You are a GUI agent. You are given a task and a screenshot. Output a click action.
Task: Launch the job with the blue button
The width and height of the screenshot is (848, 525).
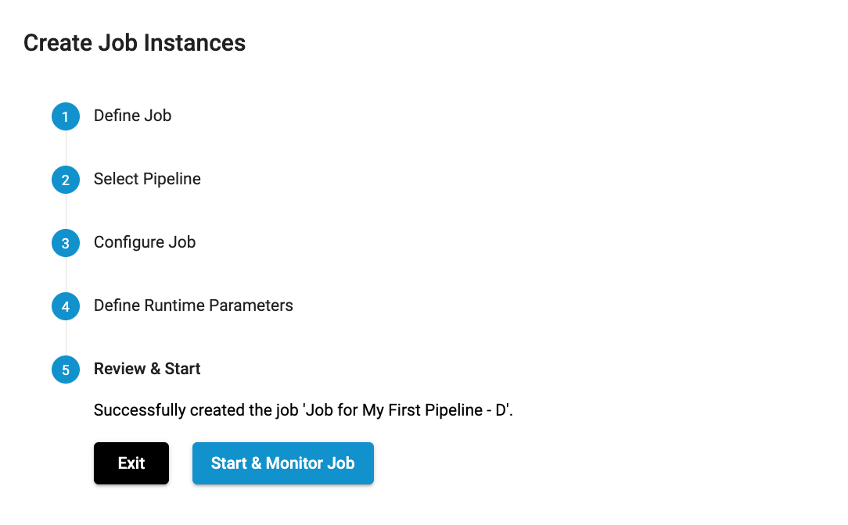click(282, 462)
